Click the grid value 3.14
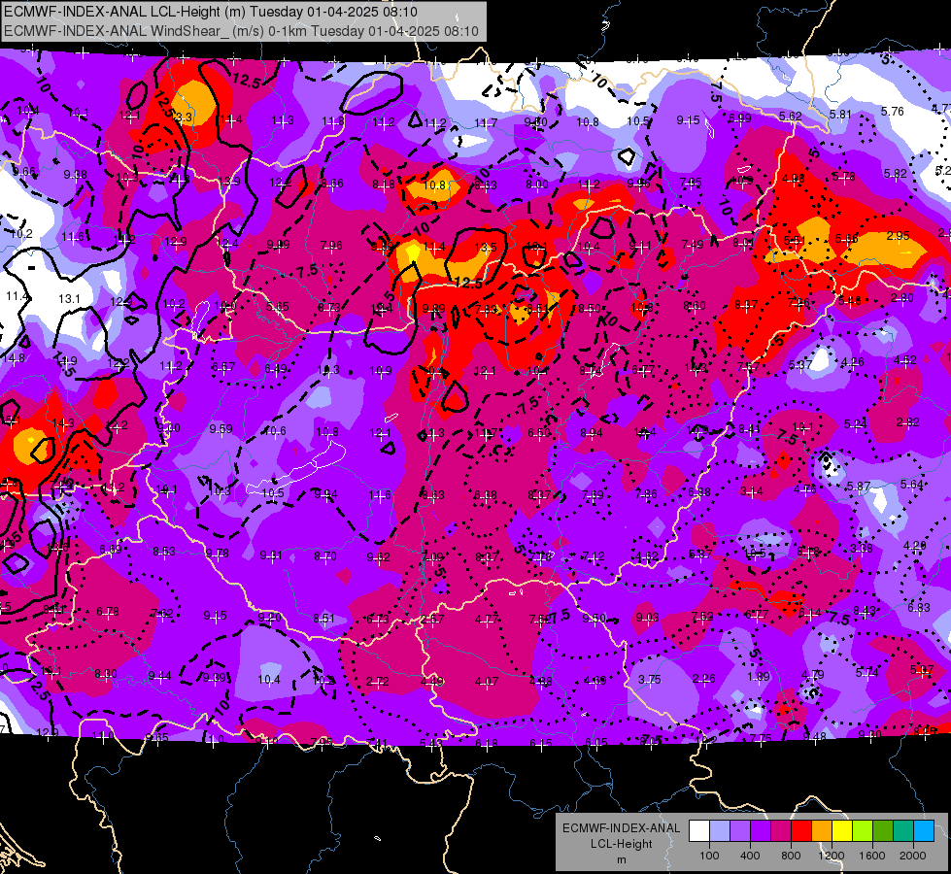Screen dimensions: 951x874 pos(752,491)
